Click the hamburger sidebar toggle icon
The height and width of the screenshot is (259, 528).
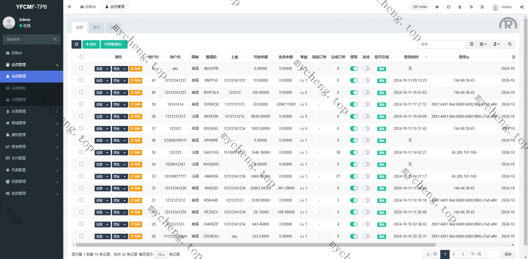70,7
